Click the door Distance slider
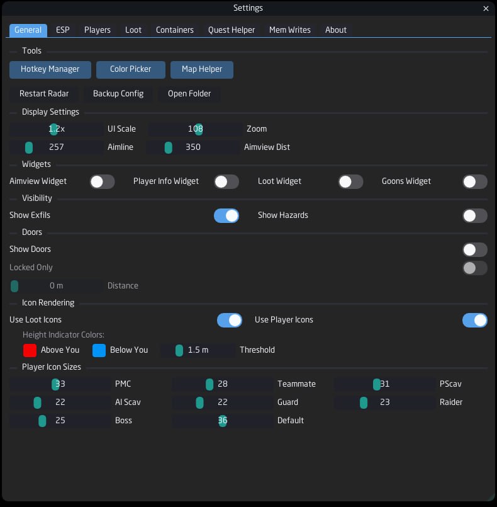The image size is (497, 507). click(x=57, y=286)
